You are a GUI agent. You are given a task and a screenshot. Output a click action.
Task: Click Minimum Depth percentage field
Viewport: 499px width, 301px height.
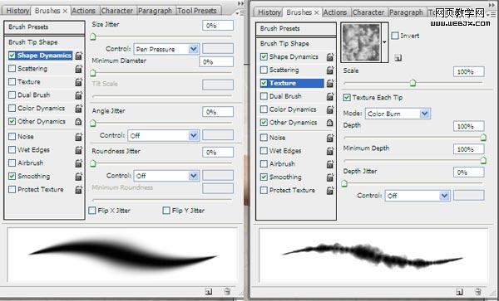[x=469, y=149]
